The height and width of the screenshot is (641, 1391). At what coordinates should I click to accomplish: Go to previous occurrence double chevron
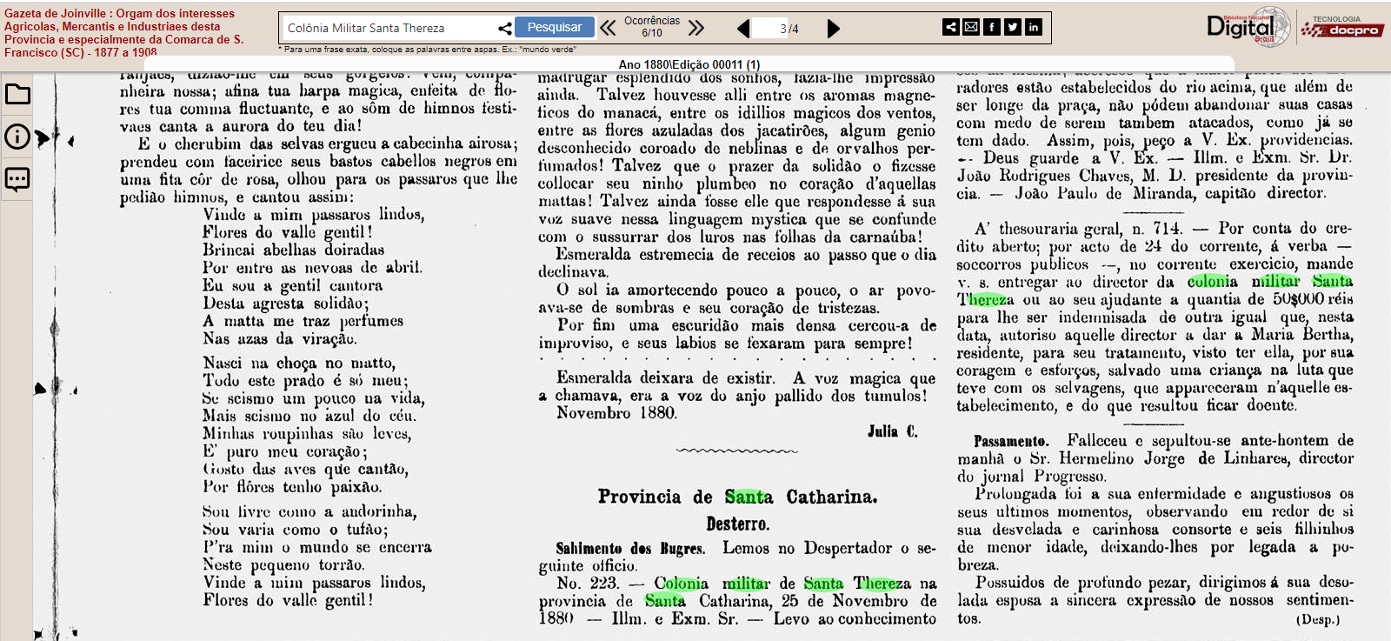608,28
